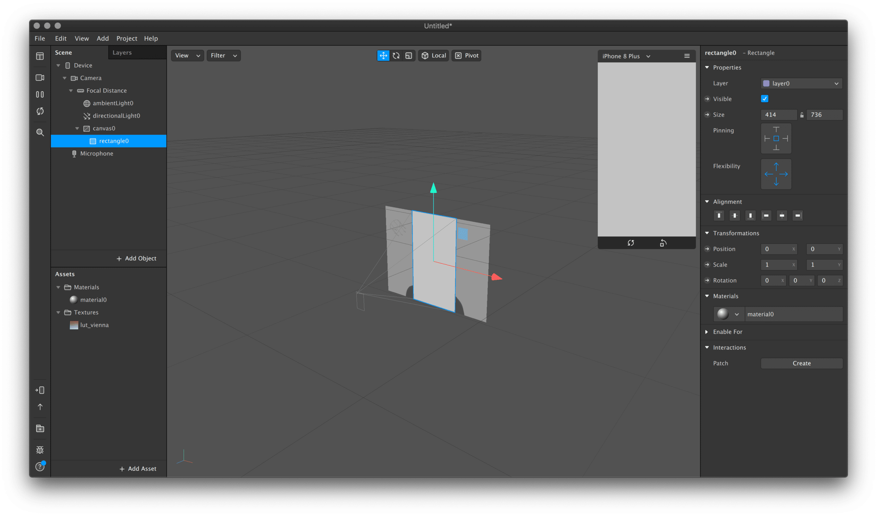Toggle Local coordinate mode
877x516 pixels.
[x=434, y=56]
